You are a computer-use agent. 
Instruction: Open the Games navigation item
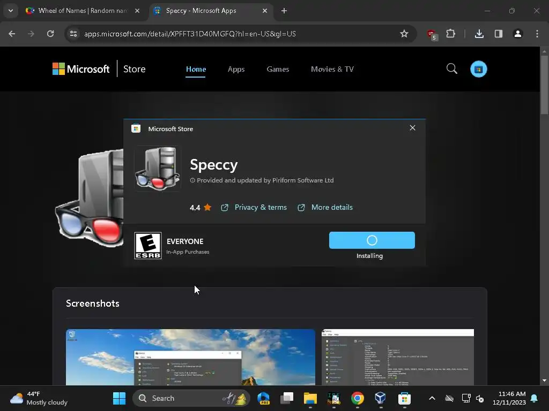coord(278,69)
